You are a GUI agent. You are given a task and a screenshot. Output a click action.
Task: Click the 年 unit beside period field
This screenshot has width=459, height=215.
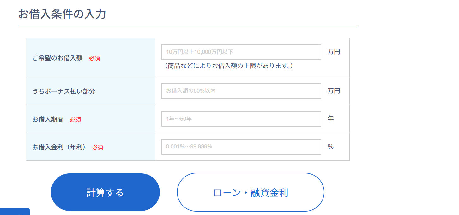click(x=330, y=119)
